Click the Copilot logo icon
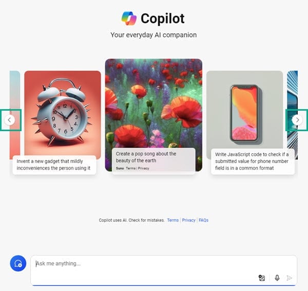308x291 pixels. (129, 18)
